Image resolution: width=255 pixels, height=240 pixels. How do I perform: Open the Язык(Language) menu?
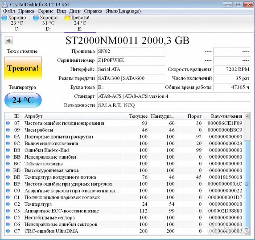tap(123, 11)
